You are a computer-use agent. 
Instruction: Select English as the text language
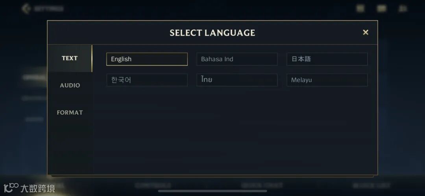147,59
